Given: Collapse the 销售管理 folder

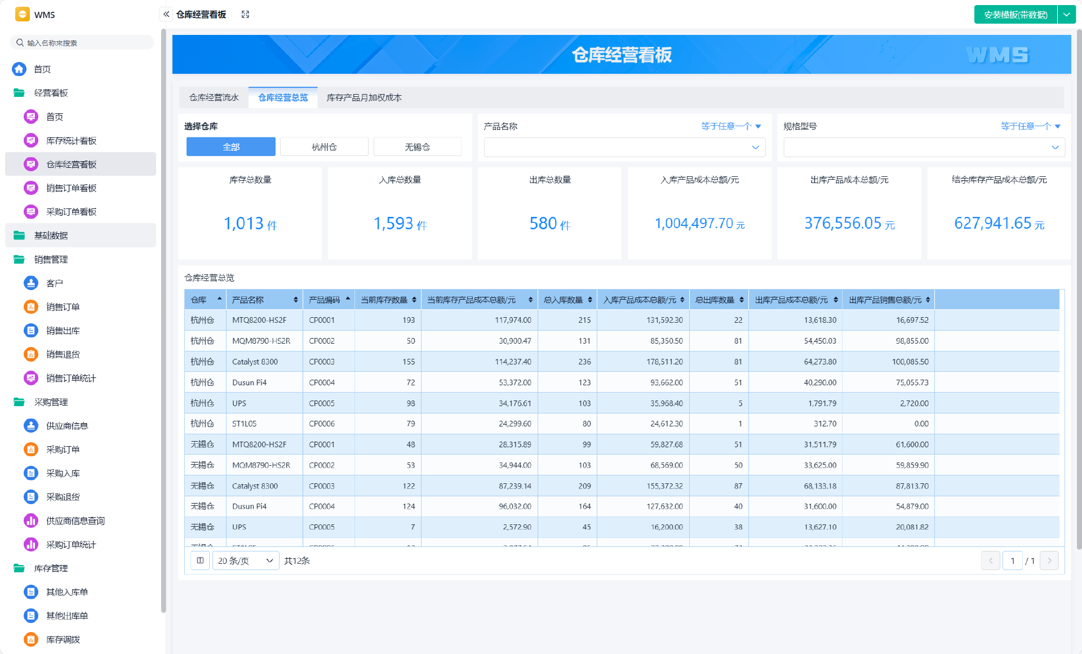Looking at the screenshot, I should tap(51, 260).
